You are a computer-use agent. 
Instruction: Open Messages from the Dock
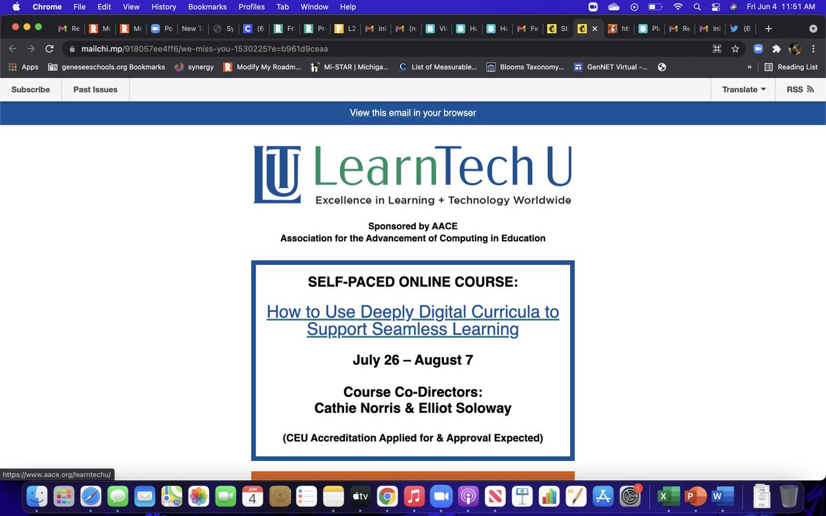(118, 495)
